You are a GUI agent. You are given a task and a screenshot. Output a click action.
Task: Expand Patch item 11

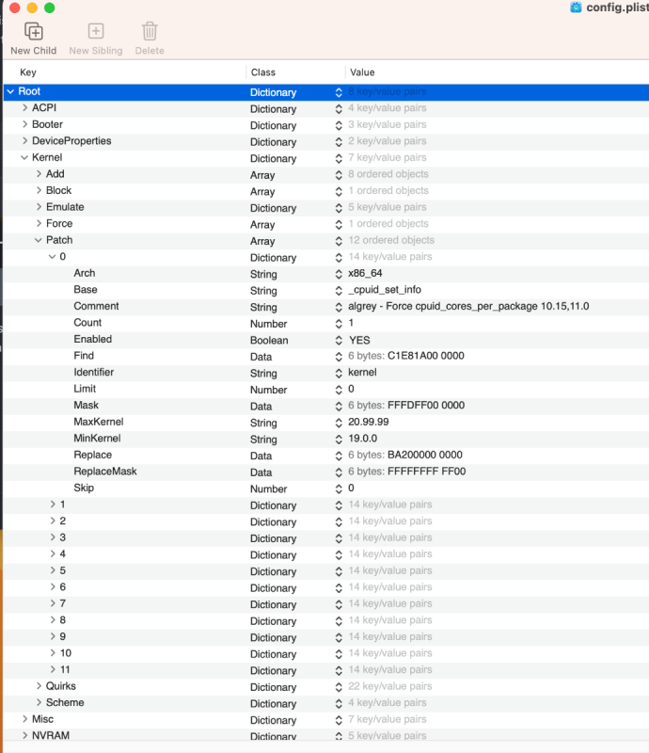(53, 669)
